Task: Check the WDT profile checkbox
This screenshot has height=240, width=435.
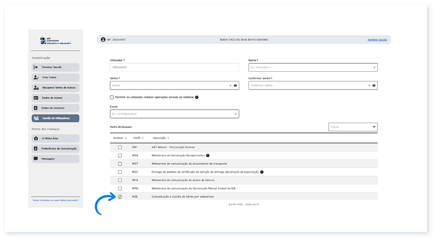Action: pyautogui.click(x=120, y=163)
